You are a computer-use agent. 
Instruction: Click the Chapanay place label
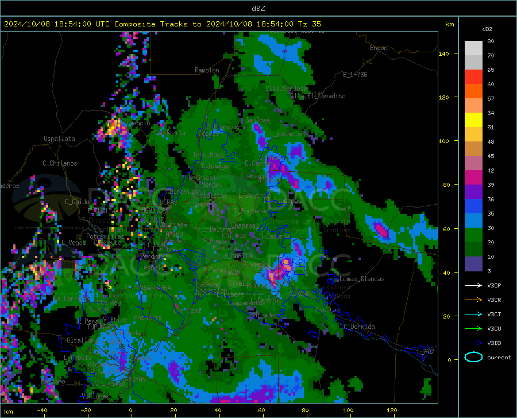point(245,225)
